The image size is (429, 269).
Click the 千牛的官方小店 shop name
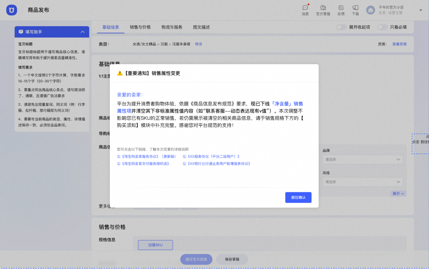(391, 7)
